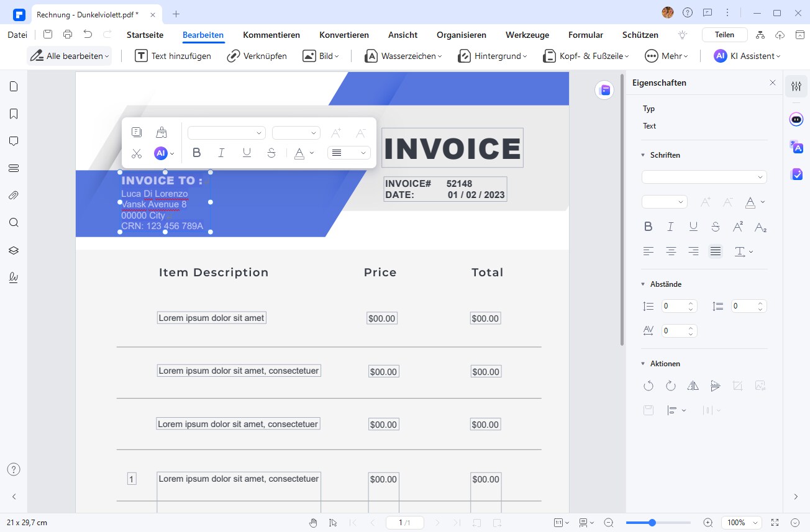Viewport: 810px width, 532px height.
Task: Toggle superscript in the Eigenschaften panel
Action: tap(738, 227)
